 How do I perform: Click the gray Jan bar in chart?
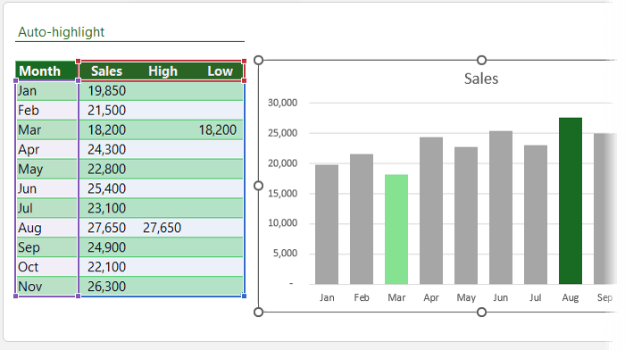[327, 224]
